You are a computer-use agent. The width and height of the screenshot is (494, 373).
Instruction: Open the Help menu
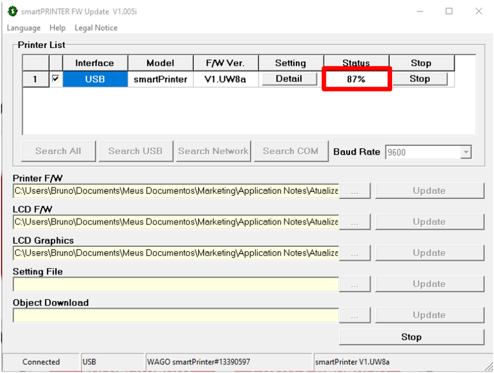57,28
